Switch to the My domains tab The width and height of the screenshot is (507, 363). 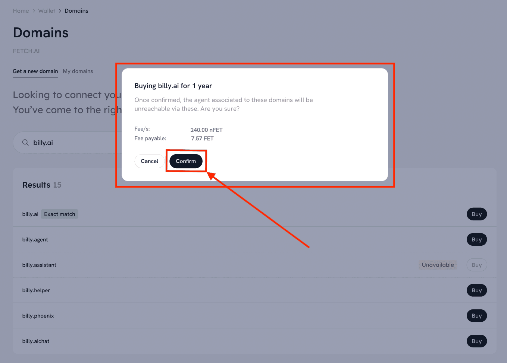point(78,71)
